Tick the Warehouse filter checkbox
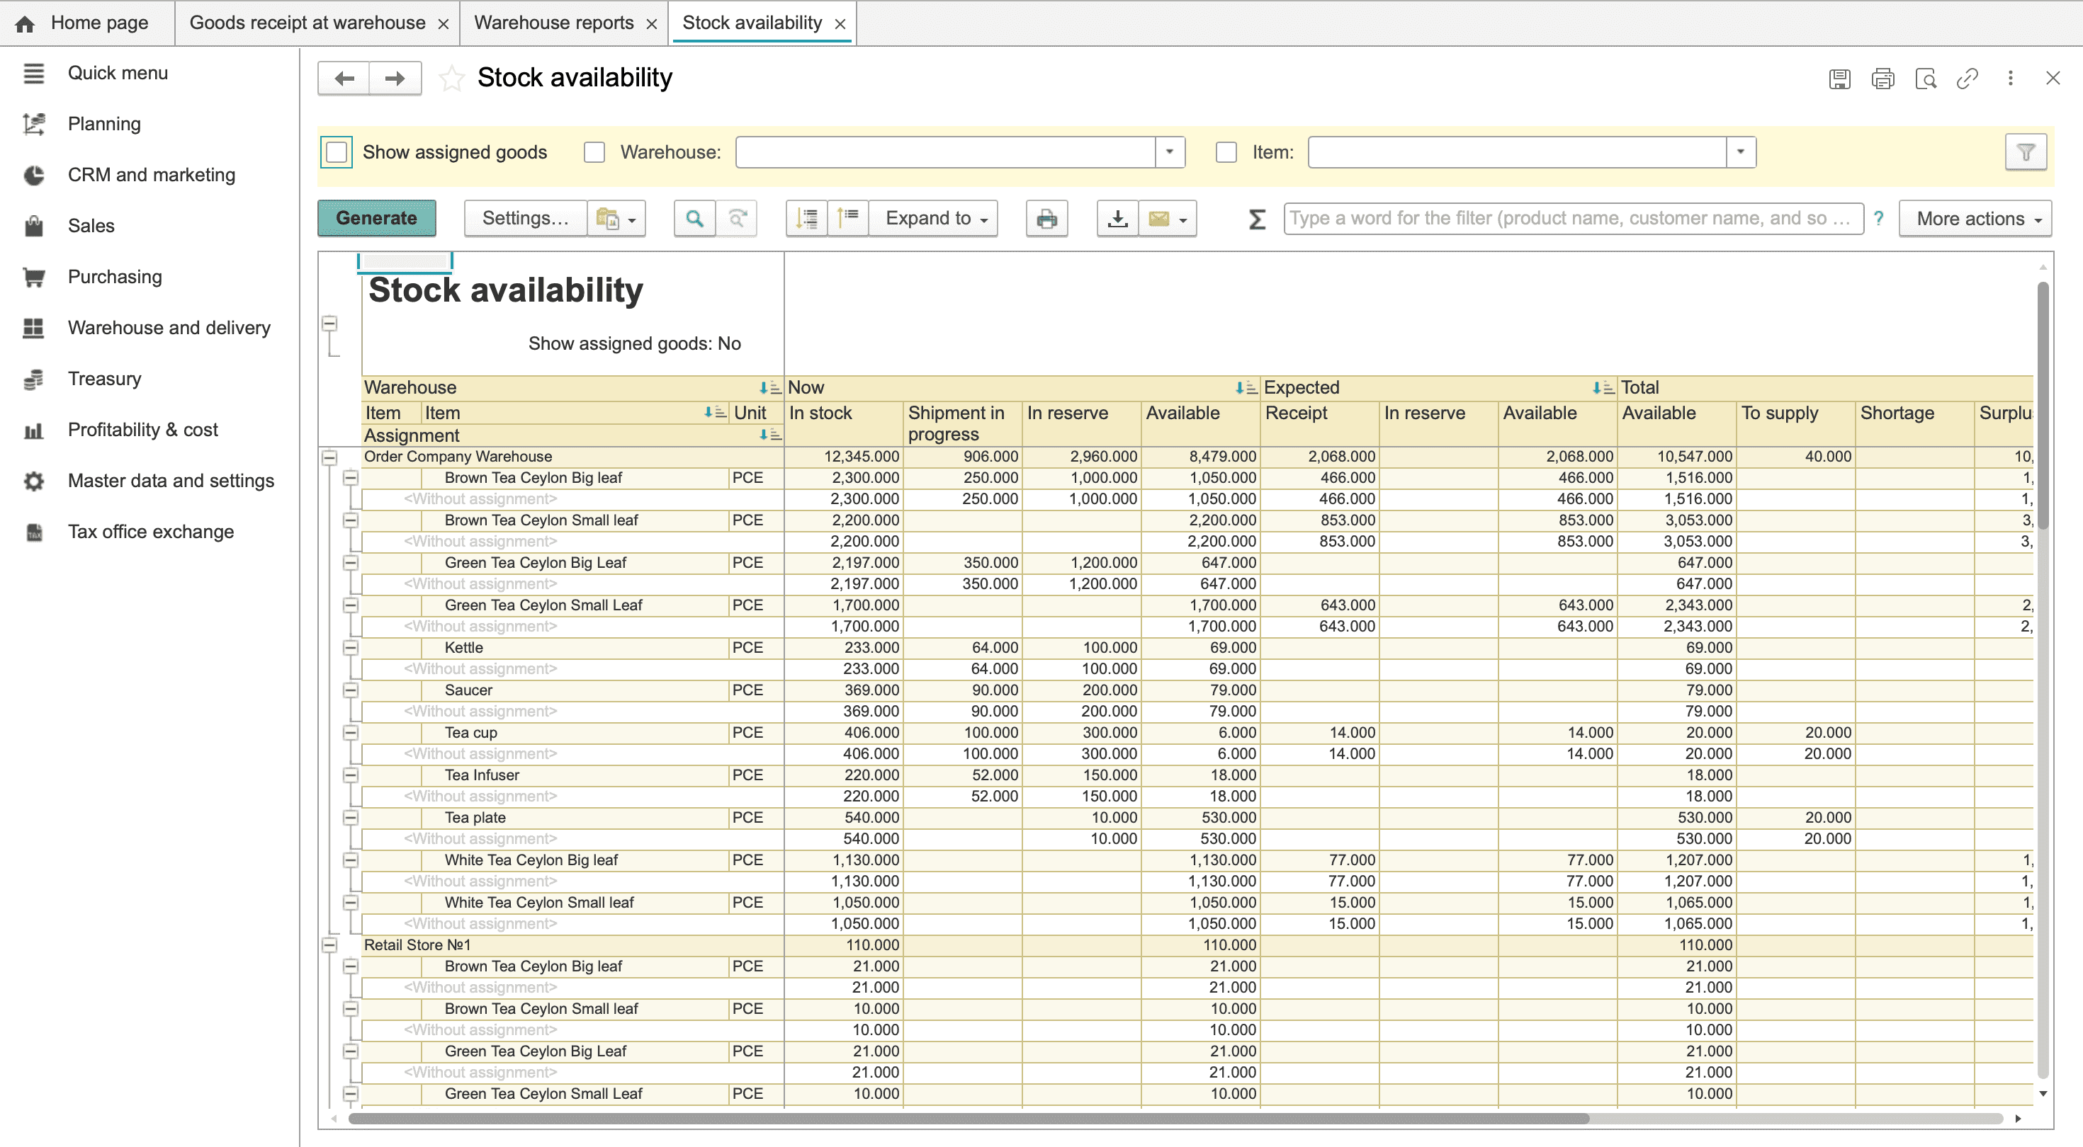 pos(594,152)
